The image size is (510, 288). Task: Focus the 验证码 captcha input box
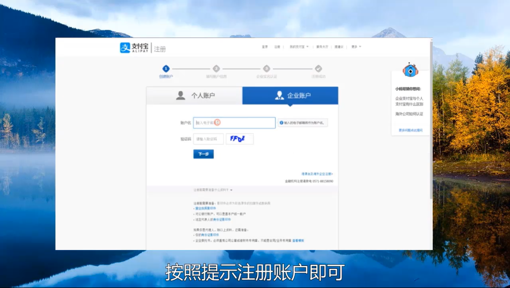tap(208, 139)
